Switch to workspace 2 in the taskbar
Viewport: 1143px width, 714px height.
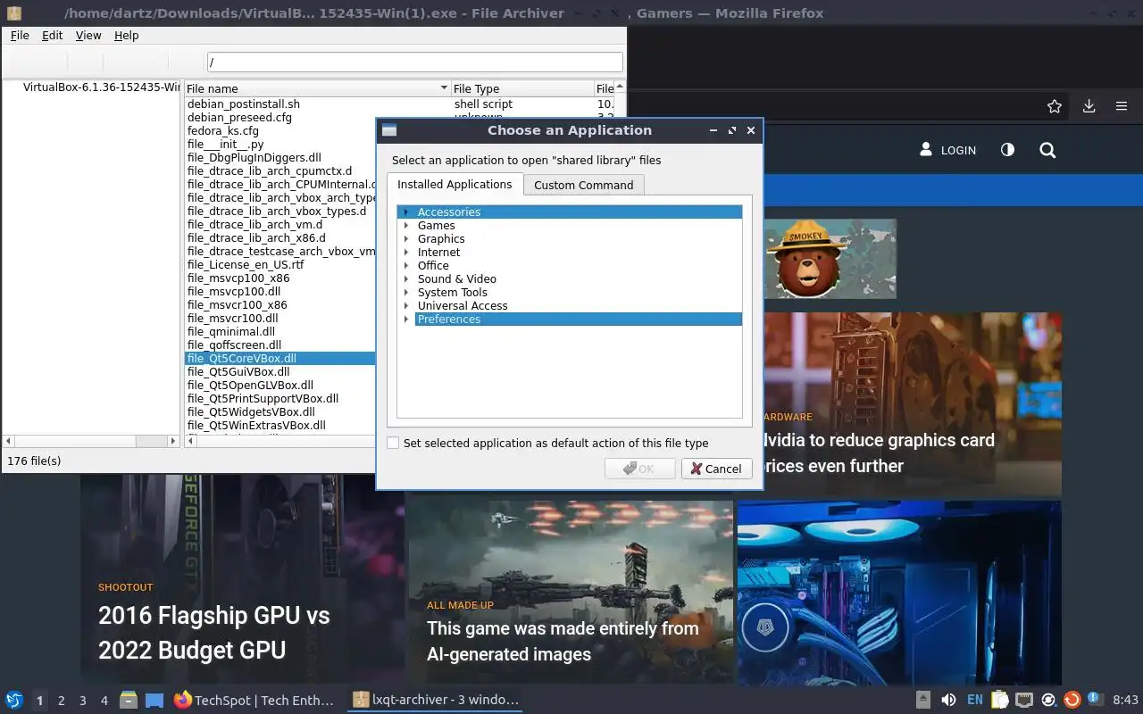coord(62,701)
